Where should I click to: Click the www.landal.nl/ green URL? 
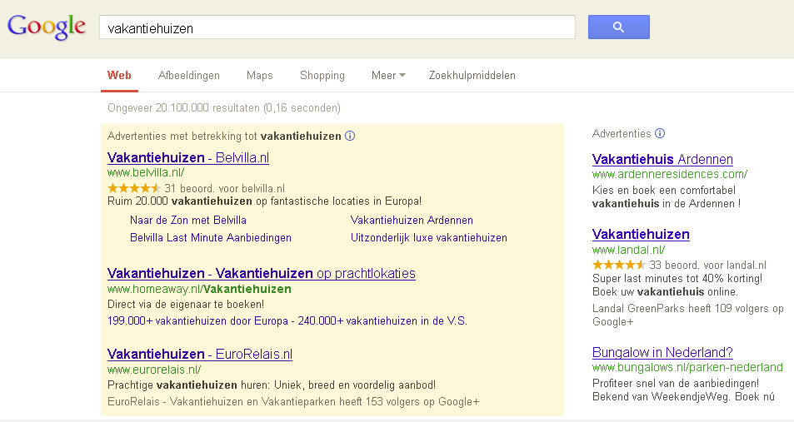coord(628,250)
